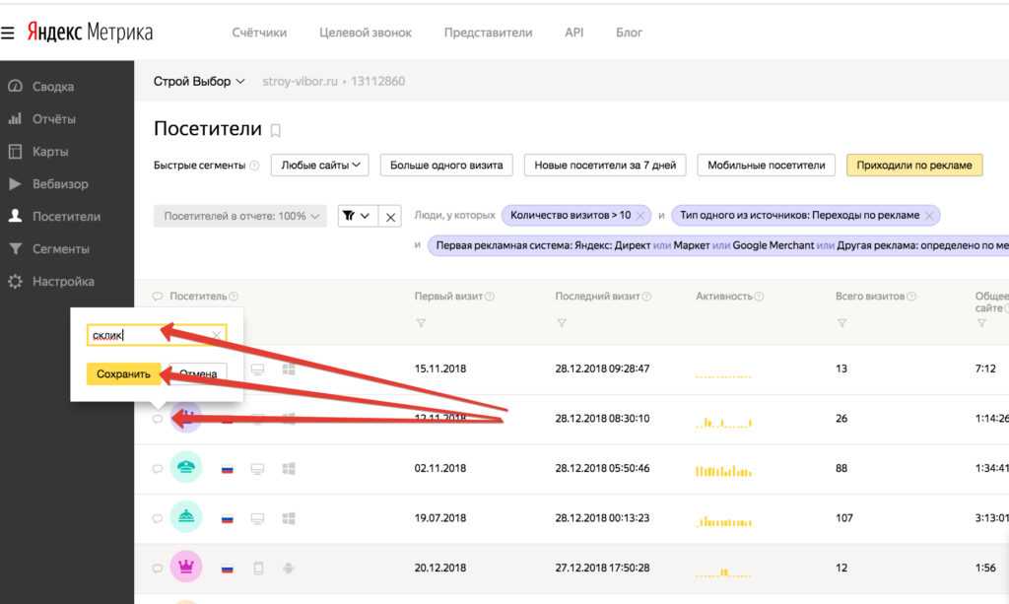Screen dimensions: 1009x604
Task: Open the Счётчики top navigation link
Action: click(x=259, y=33)
